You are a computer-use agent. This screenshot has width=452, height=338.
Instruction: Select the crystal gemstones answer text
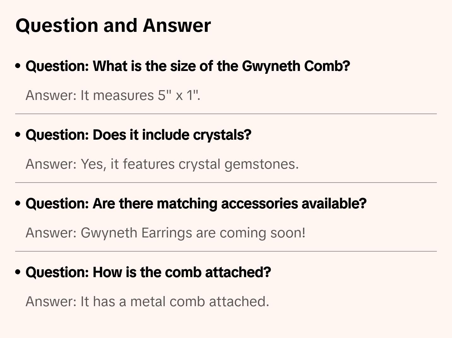tap(162, 164)
